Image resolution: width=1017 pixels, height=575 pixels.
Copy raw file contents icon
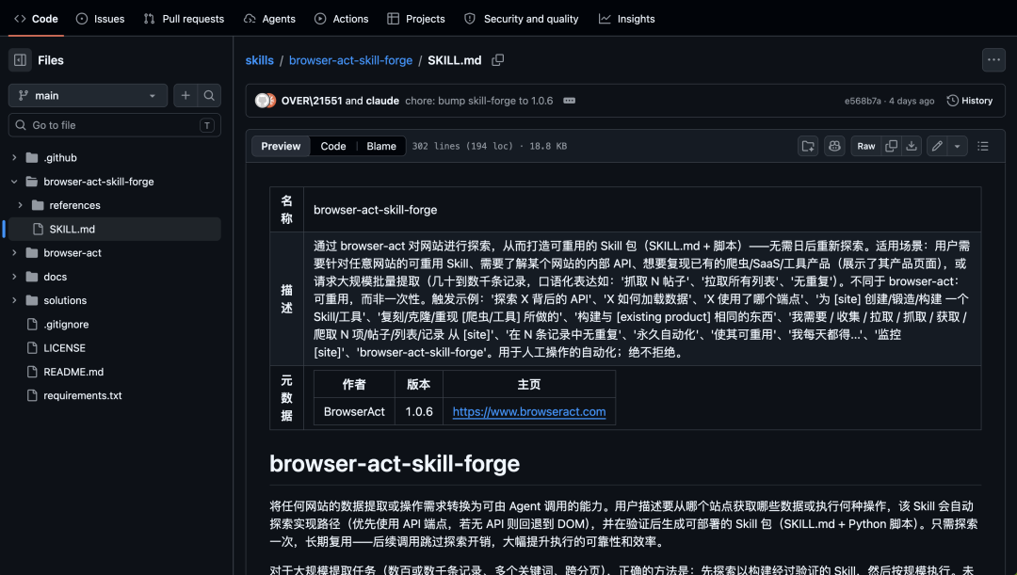(x=891, y=146)
